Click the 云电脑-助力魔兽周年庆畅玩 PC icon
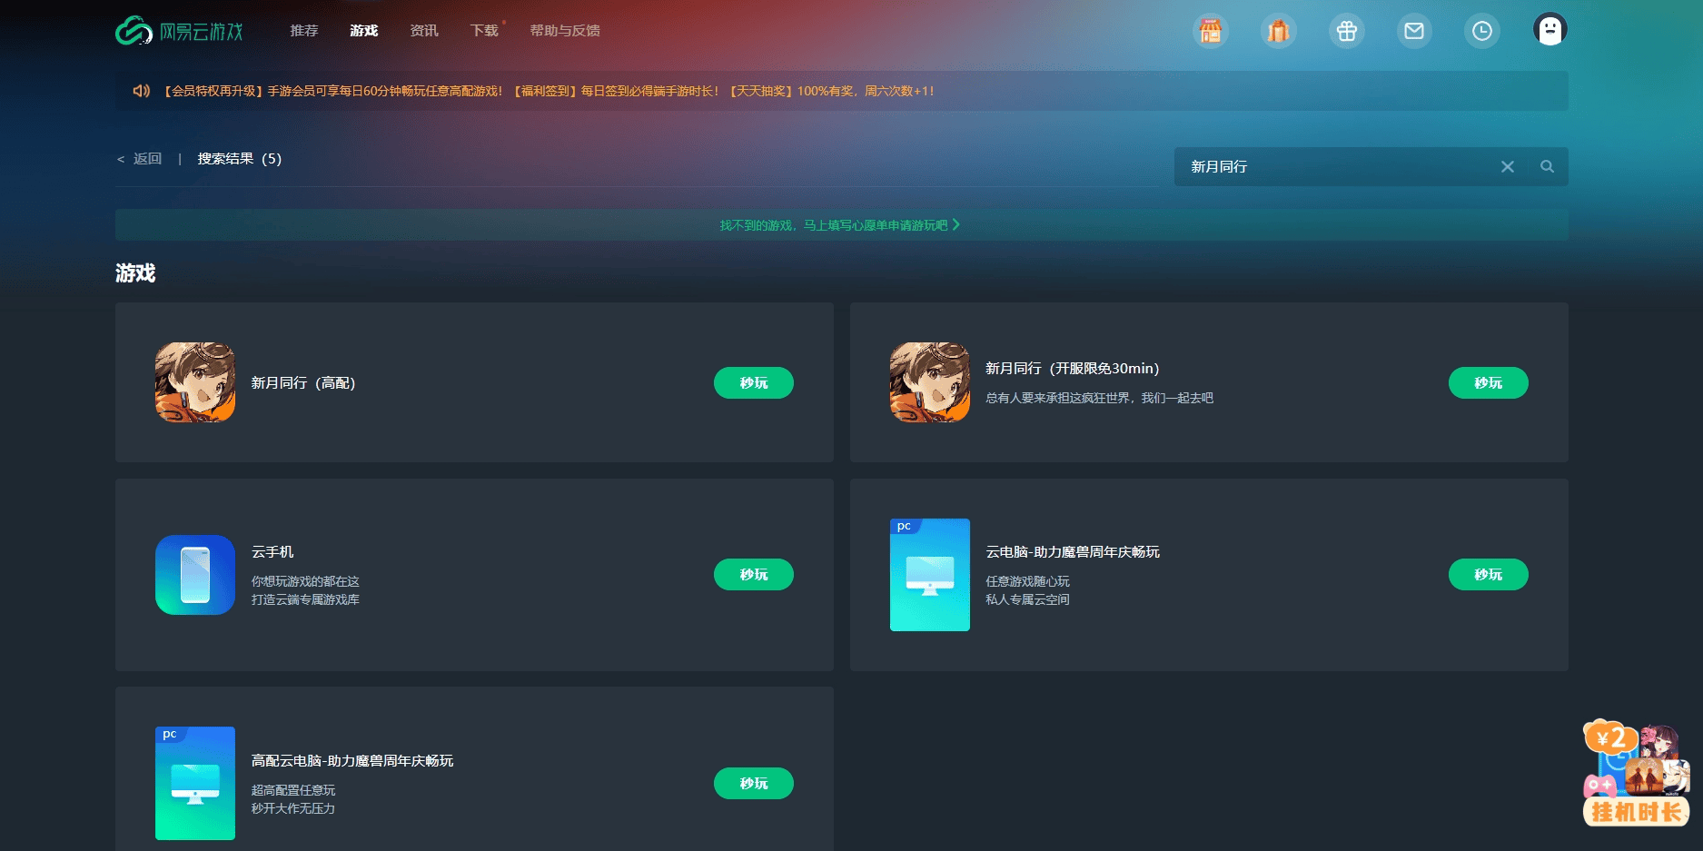The width and height of the screenshot is (1703, 851). [x=930, y=575]
